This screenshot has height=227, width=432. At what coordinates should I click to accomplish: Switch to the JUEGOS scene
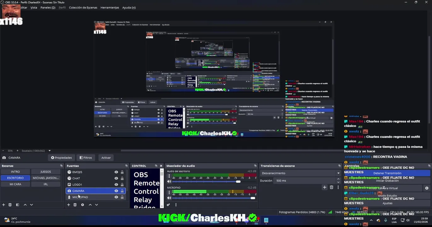coord(46,172)
